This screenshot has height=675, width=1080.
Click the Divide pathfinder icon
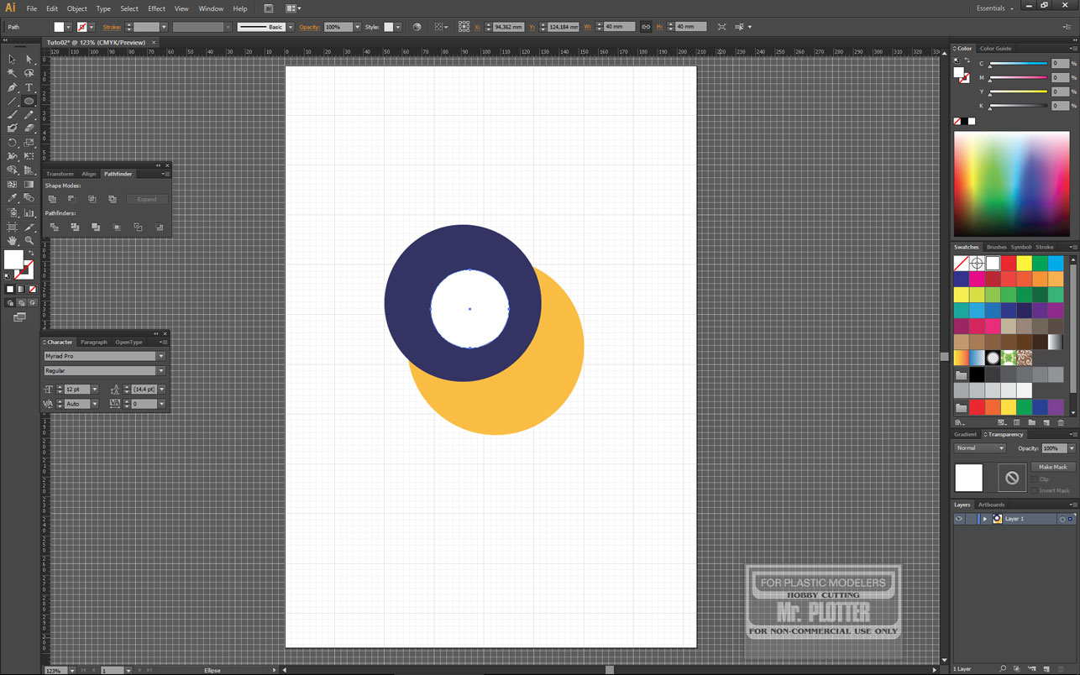pos(54,228)
